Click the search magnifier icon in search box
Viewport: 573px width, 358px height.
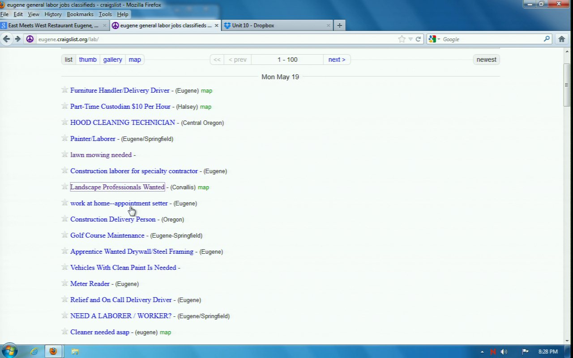(x=547, y=39)
